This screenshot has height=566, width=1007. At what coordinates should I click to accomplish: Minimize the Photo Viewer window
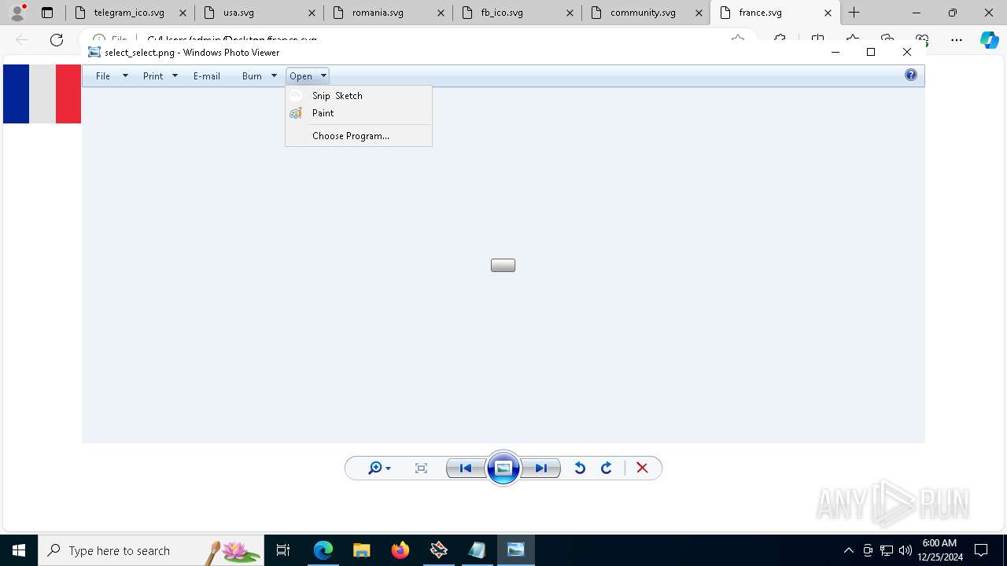835,52
